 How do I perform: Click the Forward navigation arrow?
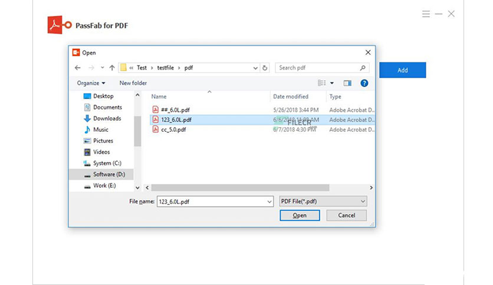(x=91, y=68)
